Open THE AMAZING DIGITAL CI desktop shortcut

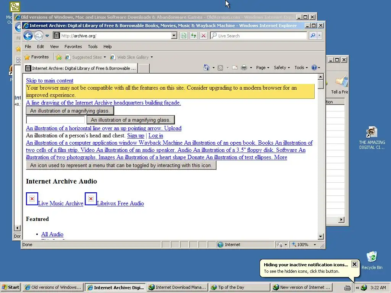[372, 138]
